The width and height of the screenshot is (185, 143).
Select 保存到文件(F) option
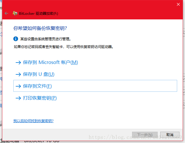[95, 86]
